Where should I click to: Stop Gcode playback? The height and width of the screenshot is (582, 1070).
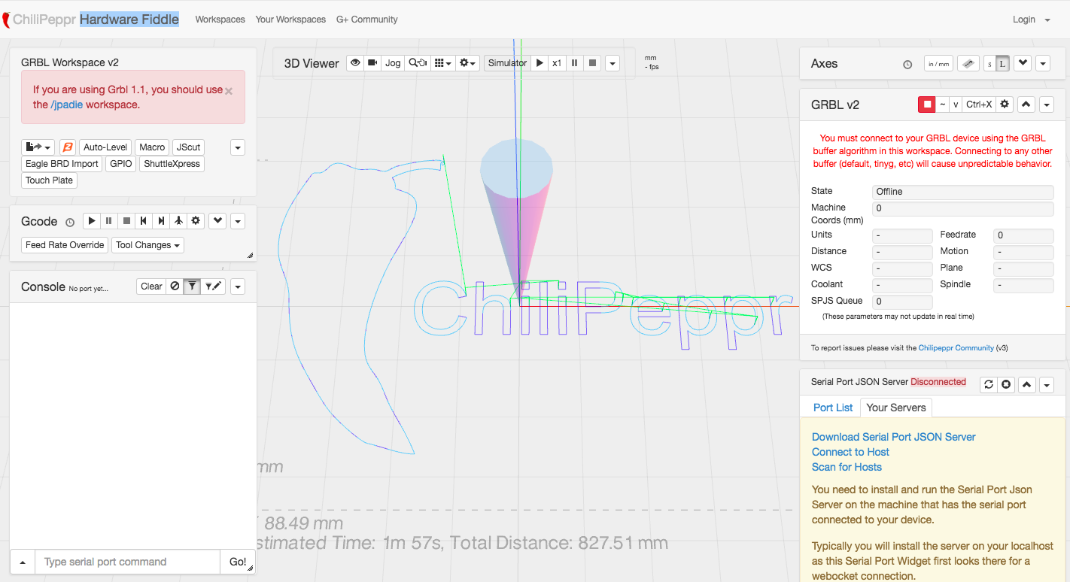tap(126, 221)
